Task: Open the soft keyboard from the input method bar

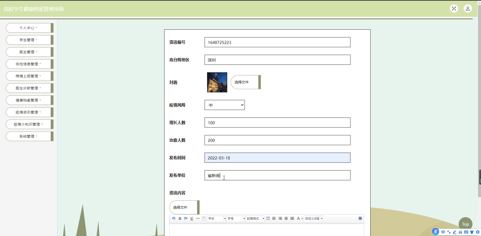Action: [466, 232]
